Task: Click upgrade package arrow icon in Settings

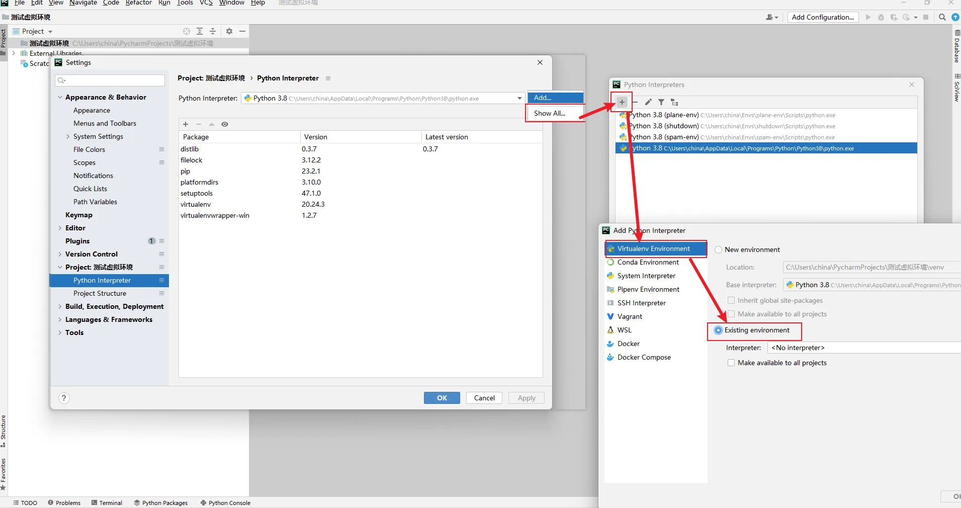Action: click(x=212, y=124)
